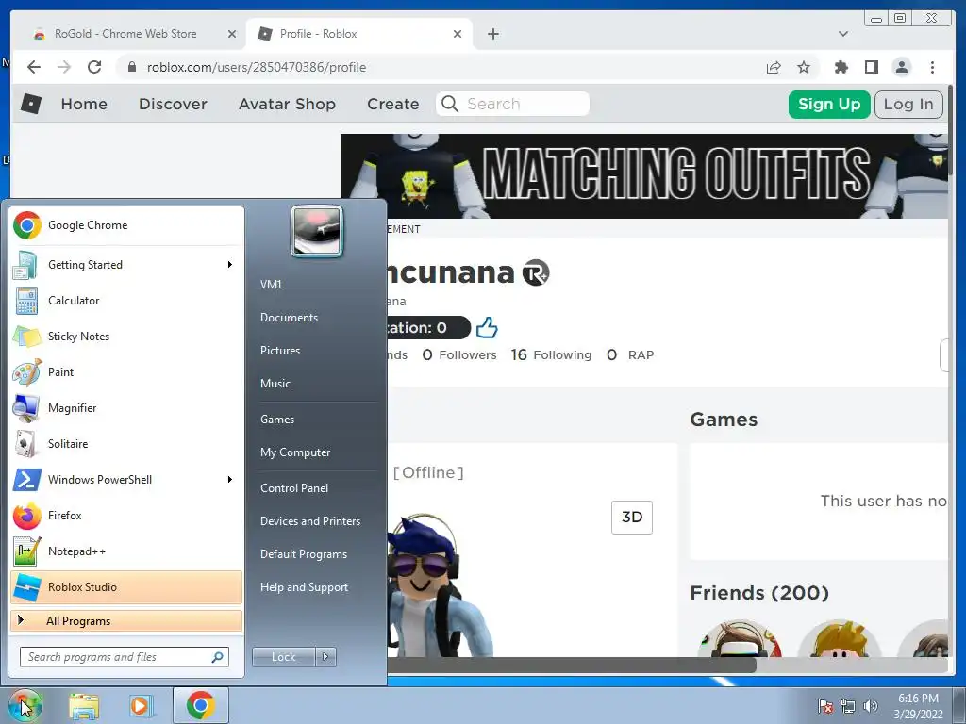Switch to the RoGold - Chrome Web Store tab
The height and width of the screenshot is (724, 966).
click(x=125, y=34)
